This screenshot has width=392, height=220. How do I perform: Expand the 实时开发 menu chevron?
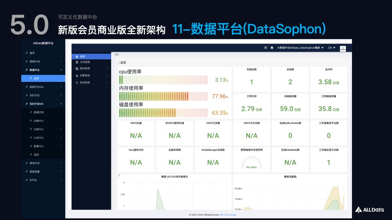(x=61, y=95)
